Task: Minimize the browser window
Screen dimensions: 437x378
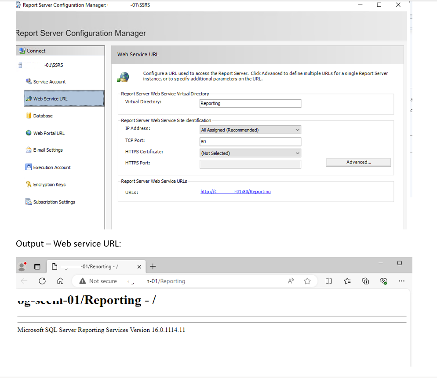Action: pyautogui.click(x=380, y=263)
